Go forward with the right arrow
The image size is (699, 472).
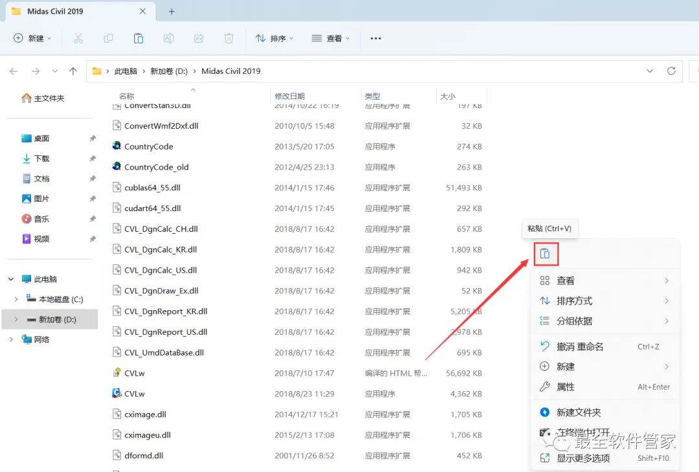36,71
